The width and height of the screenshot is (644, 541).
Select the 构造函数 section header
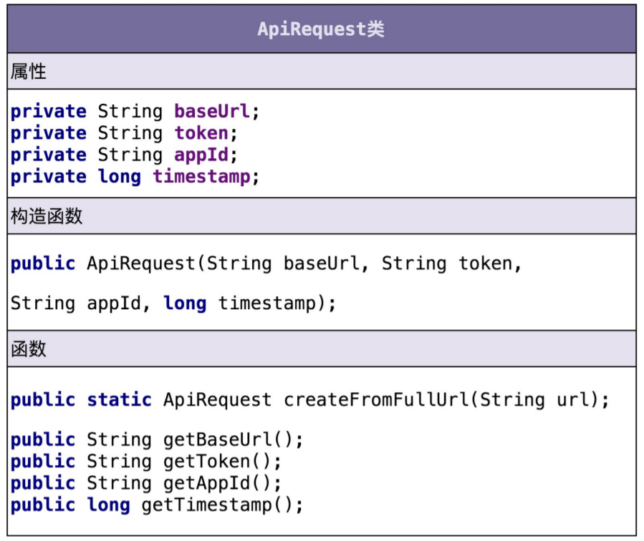coord(47,216)
